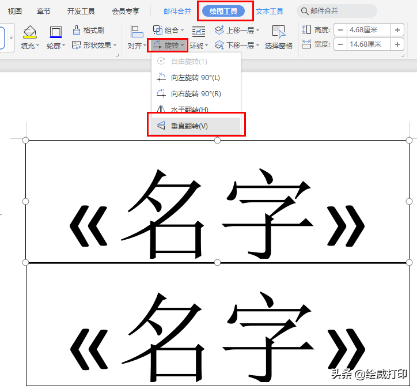
Task: Select the 绘图工具 tab
Action: pyautogui.click(x=223, y=11)
